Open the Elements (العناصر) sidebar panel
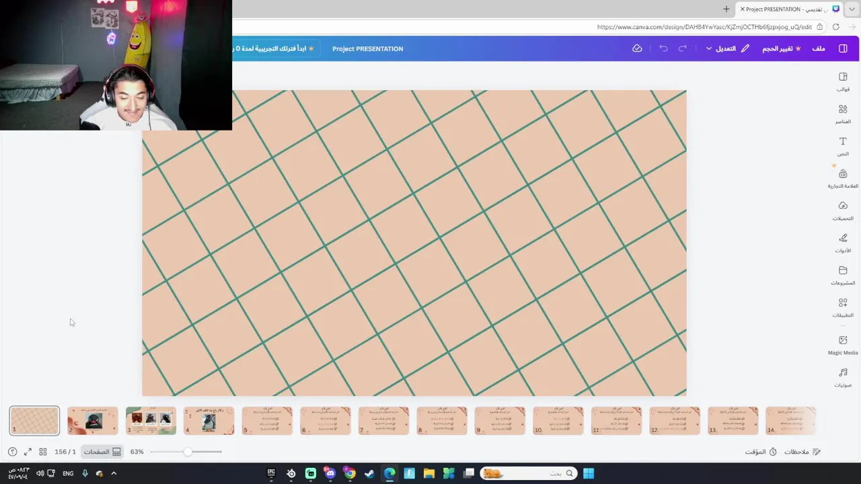861x484 pixels. tap(843, 114)
